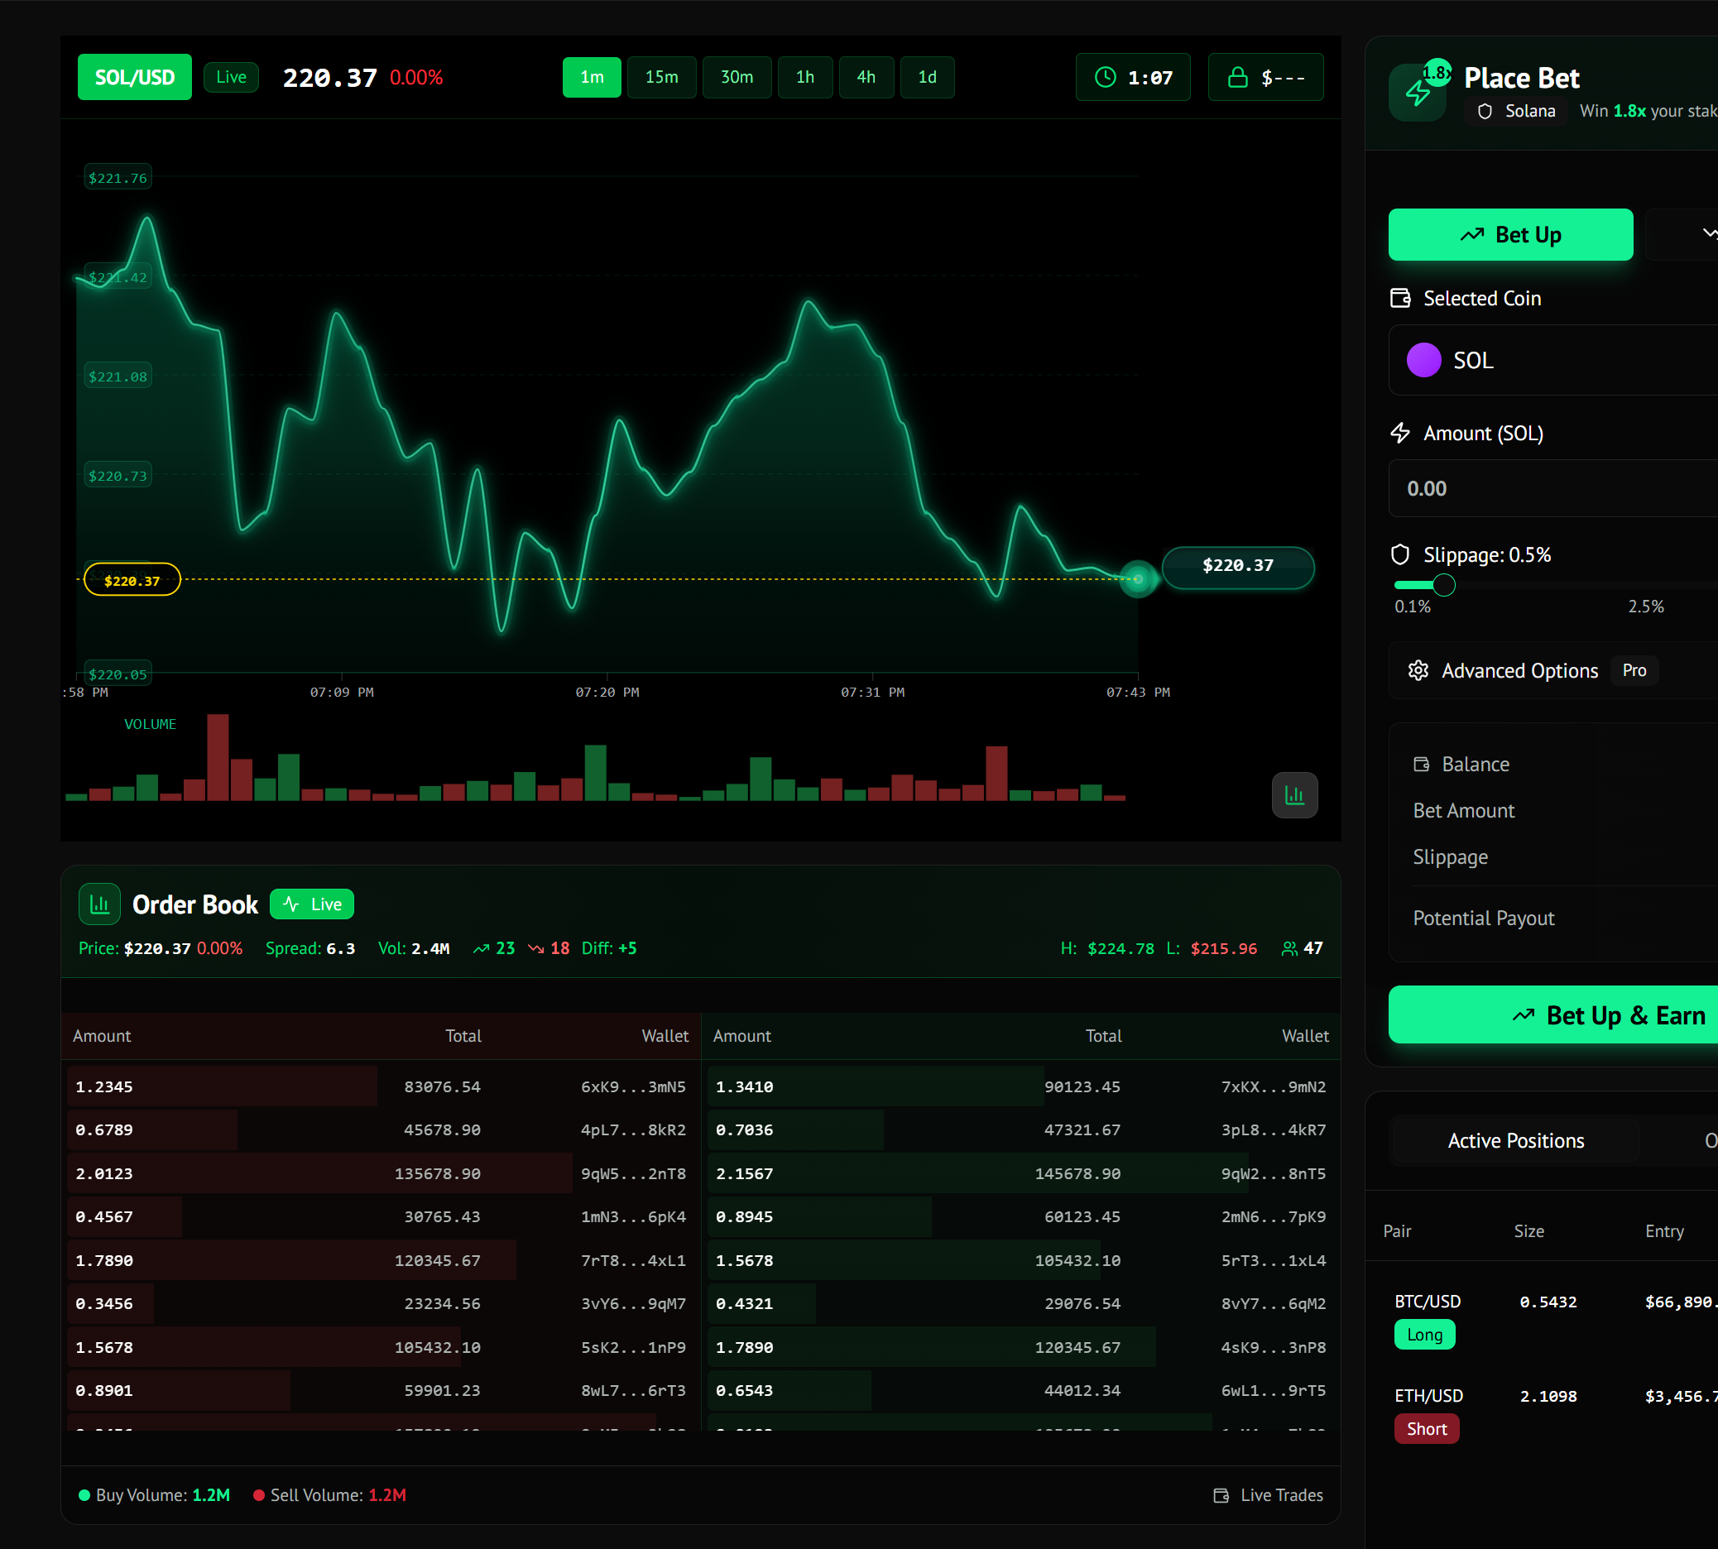Click the Order Book chart icon
1718x1549 pixels.
[x=99, y=904]
